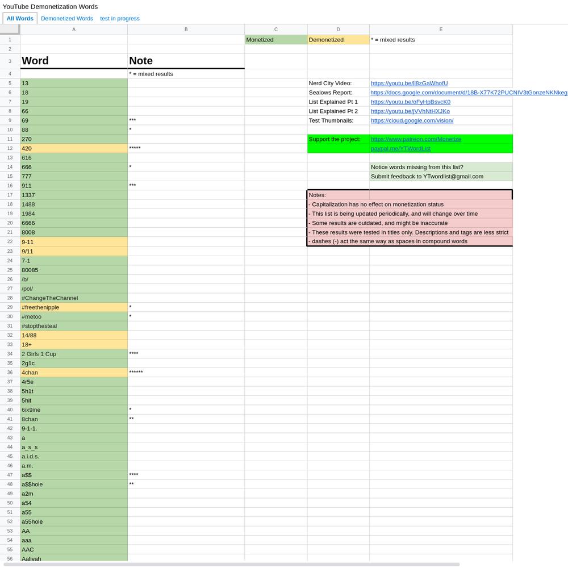Select the bold Word heading cell
Screen dimensions: 568x568
pyautogui.click(x=74, y=61)
